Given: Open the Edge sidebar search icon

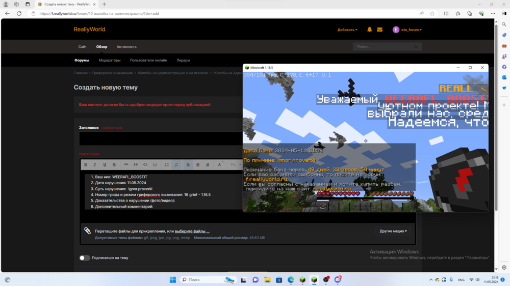Looking at the screenshot, I should (504, 24).
